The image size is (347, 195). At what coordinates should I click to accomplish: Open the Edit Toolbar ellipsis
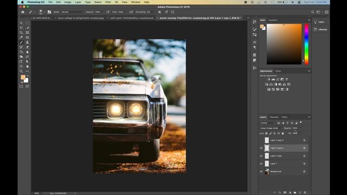click(27, 71)
